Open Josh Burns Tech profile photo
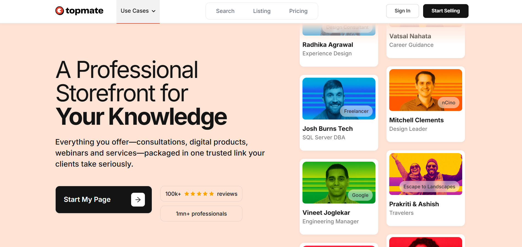522x247 pixels. pyautogui.click(x=339, y=99)
